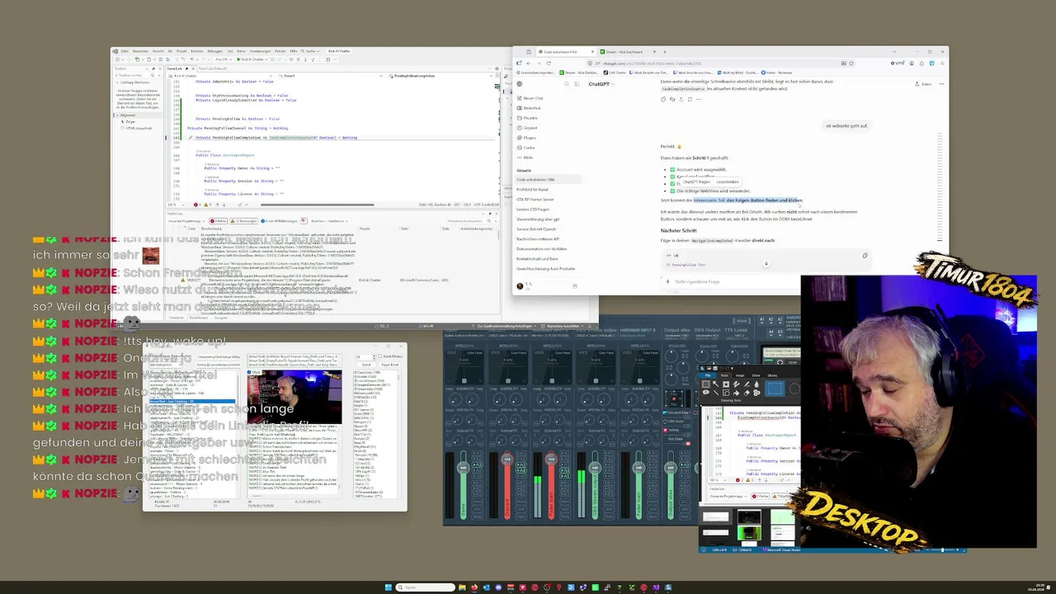Open the Debuggen menu in Visual Studio
1056x594 pixels.
pos(215,51)
